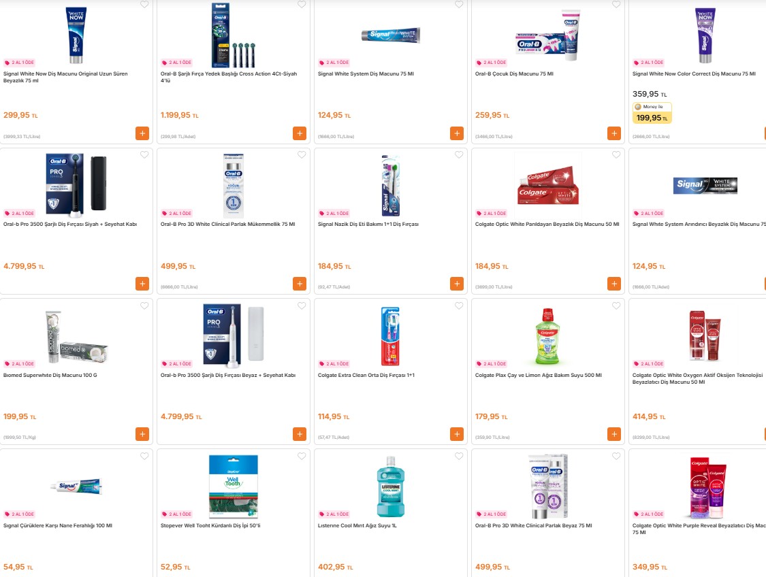Add Colgate Extra Clean brush to cart
Viewport: 766px width, 577px height.
[457, 434]
